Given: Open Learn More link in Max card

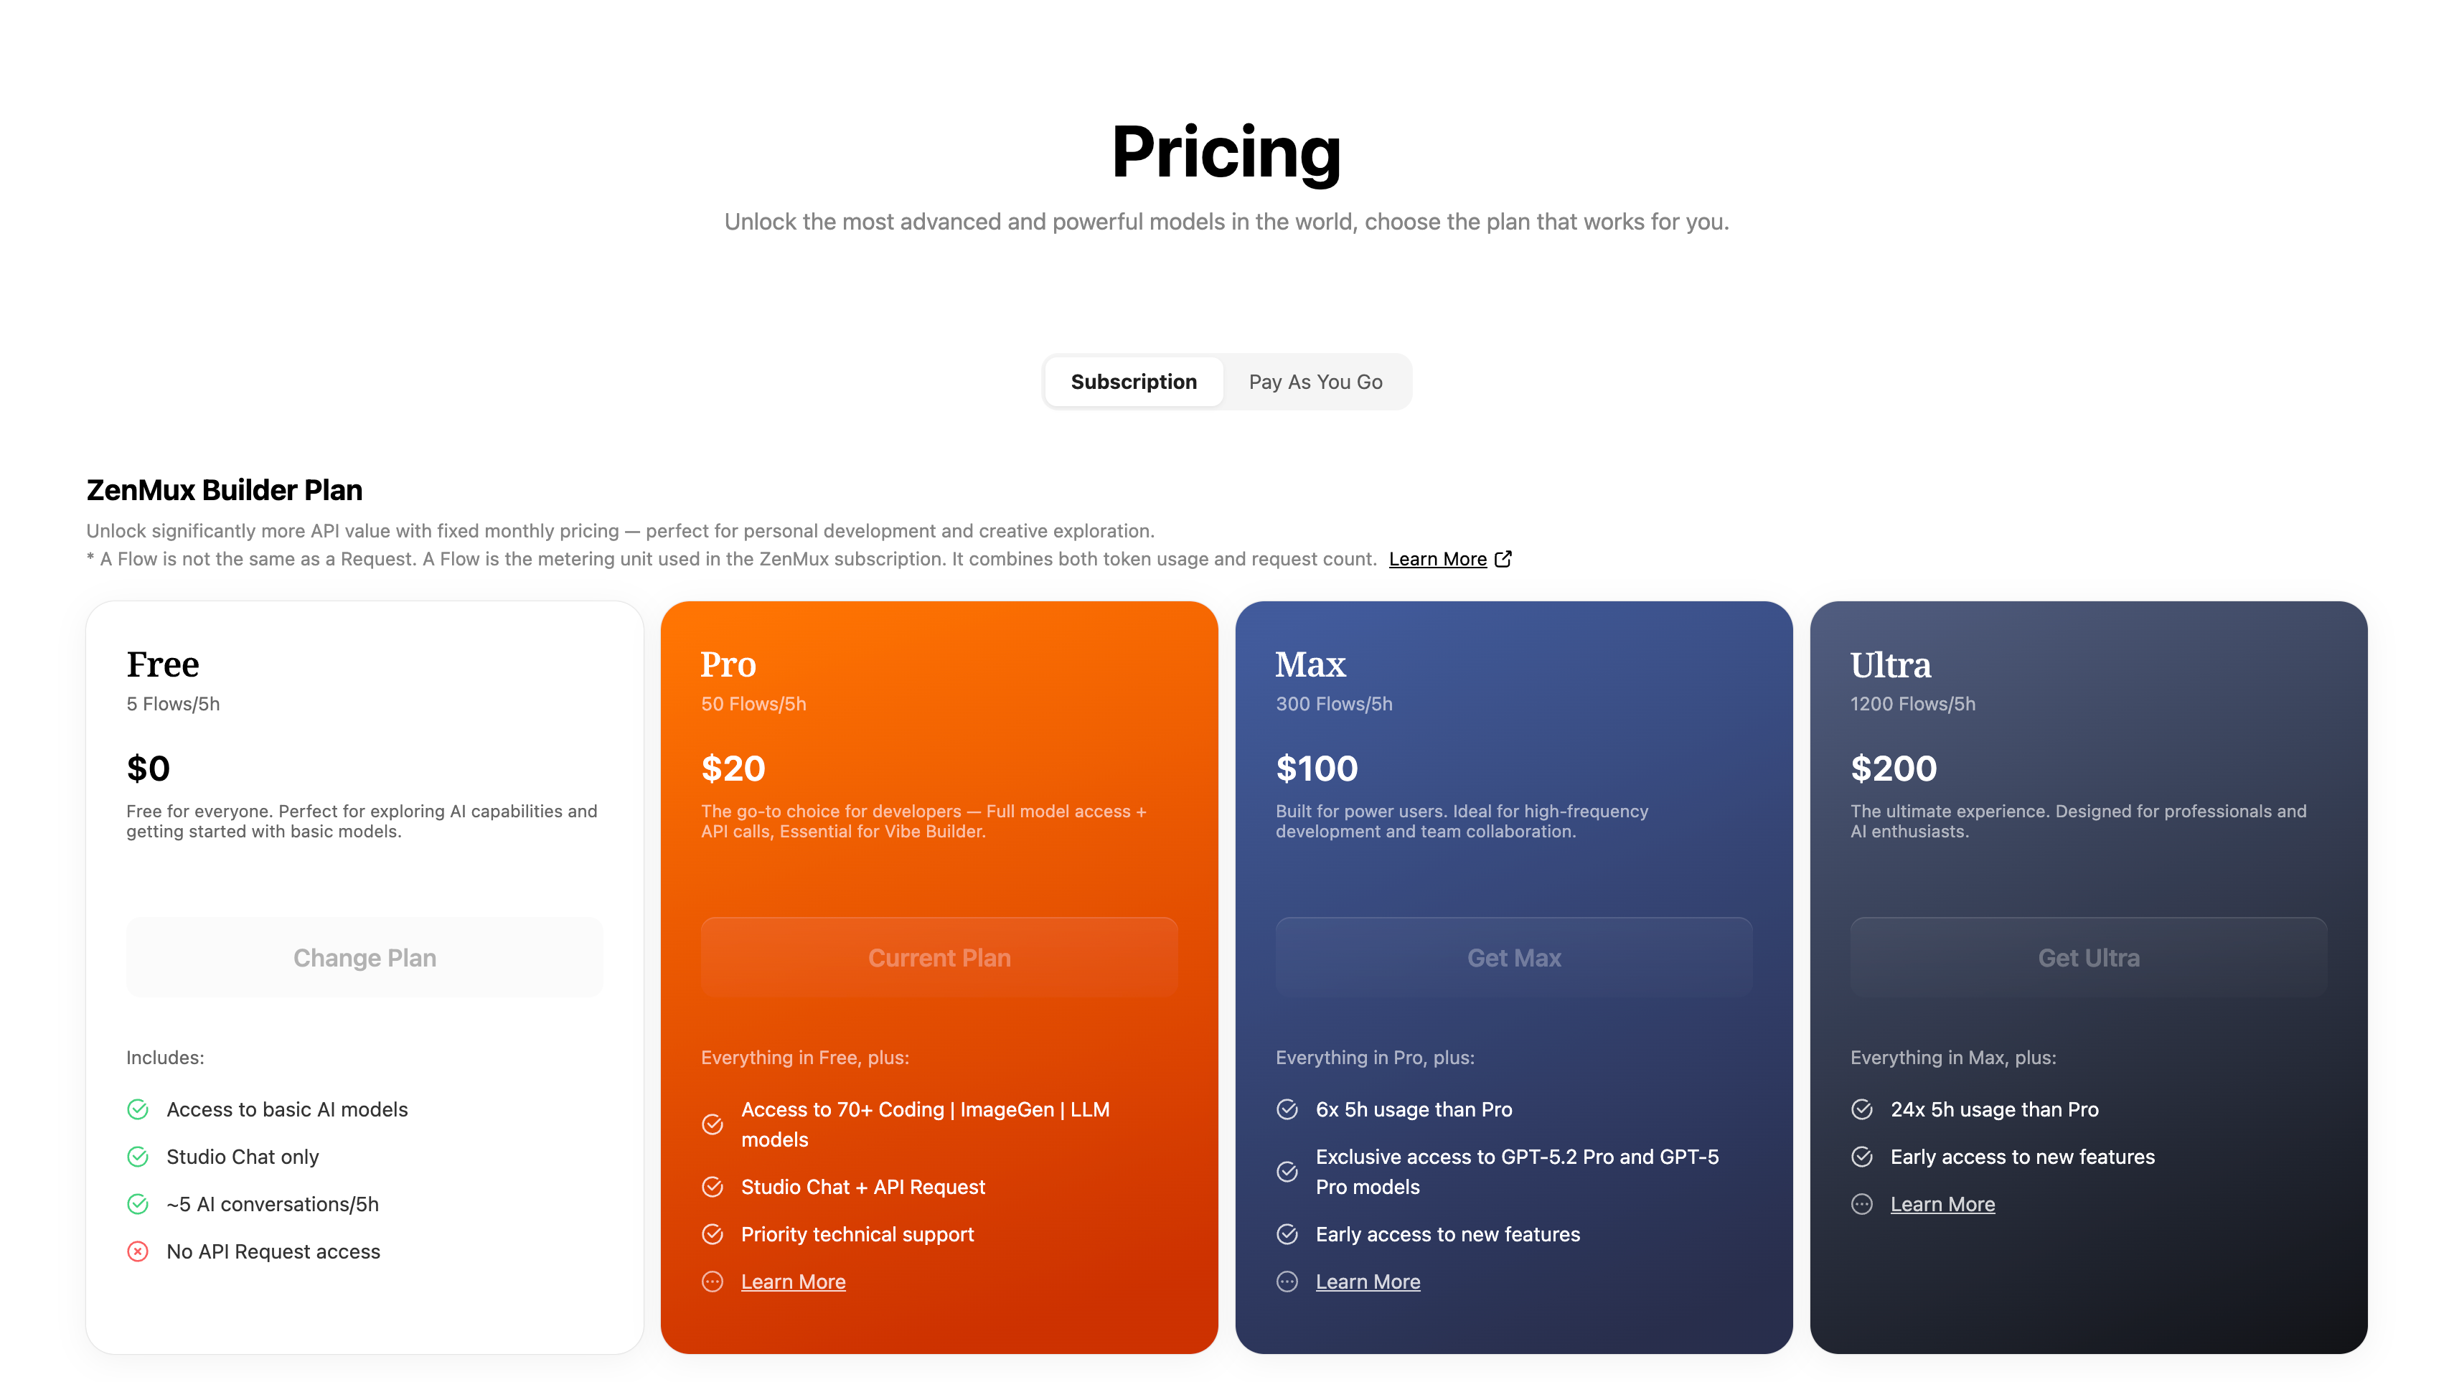Looking at the screenshot, I should click(x=1368, y=1282).
